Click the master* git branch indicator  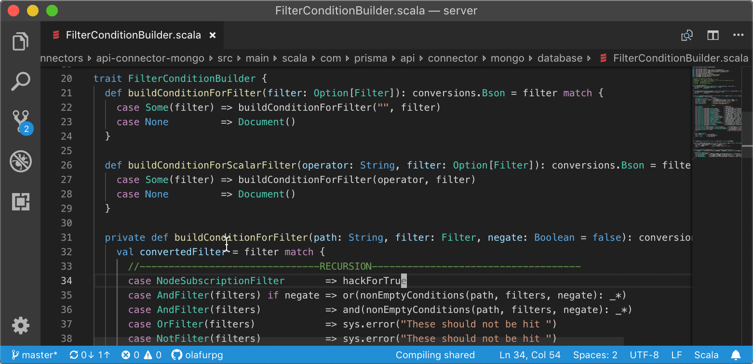34,355
